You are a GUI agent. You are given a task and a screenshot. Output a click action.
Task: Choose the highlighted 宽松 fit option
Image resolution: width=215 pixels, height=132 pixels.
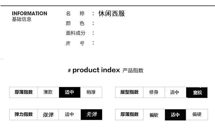197,92
